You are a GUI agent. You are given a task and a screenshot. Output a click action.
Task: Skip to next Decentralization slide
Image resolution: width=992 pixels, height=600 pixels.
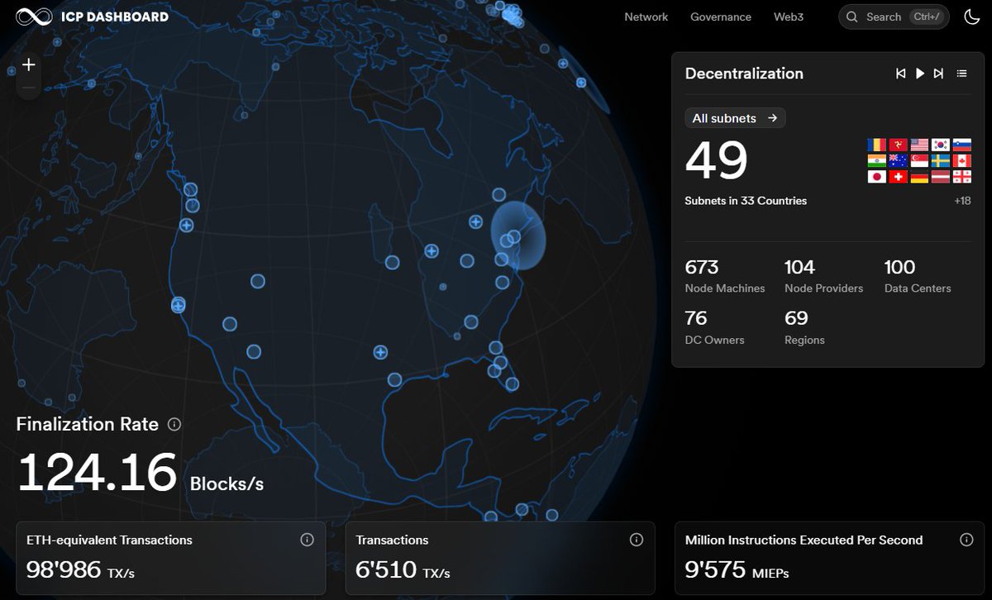point(938,74)
